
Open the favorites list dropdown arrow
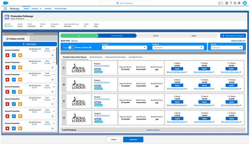tap(222, 3)
